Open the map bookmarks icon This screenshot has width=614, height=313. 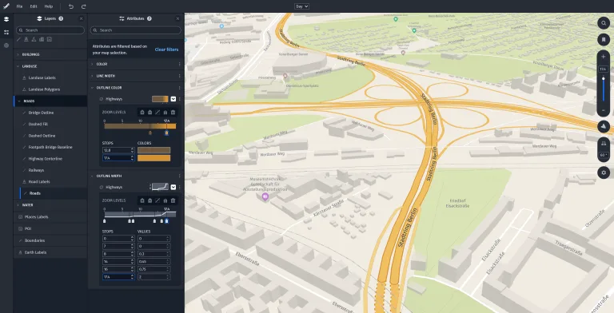pos(604,39)
